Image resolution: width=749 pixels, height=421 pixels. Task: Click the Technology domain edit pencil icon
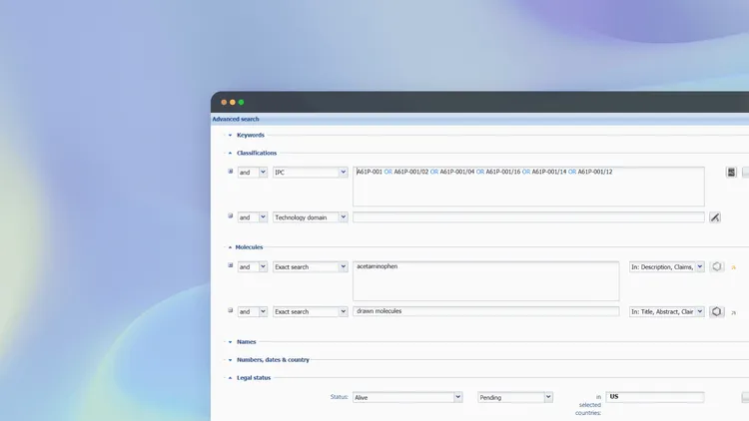point(715,217)
